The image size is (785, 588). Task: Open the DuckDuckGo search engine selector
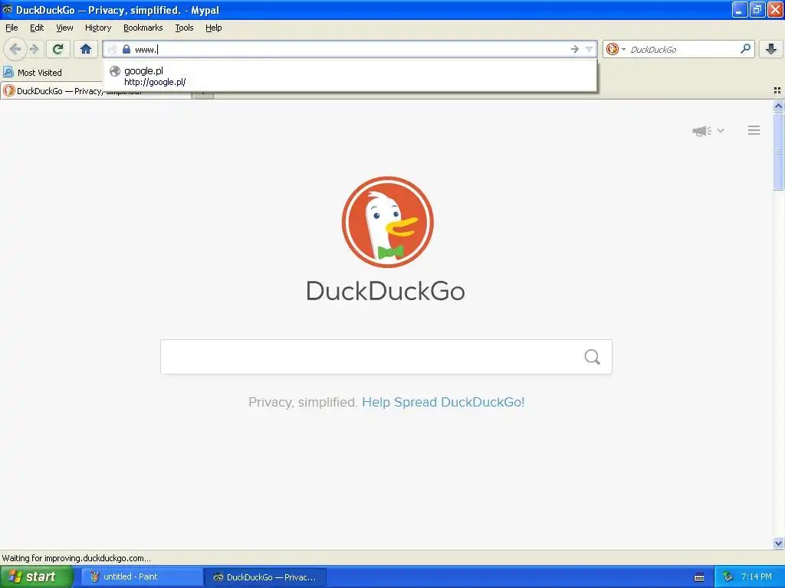pos(616,49)
